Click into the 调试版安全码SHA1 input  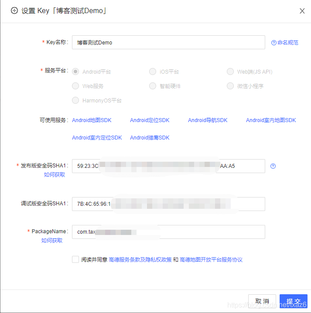point(168,204)
